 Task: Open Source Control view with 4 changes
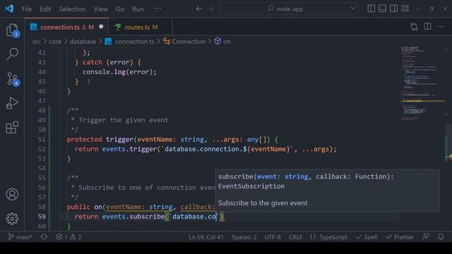12,78
